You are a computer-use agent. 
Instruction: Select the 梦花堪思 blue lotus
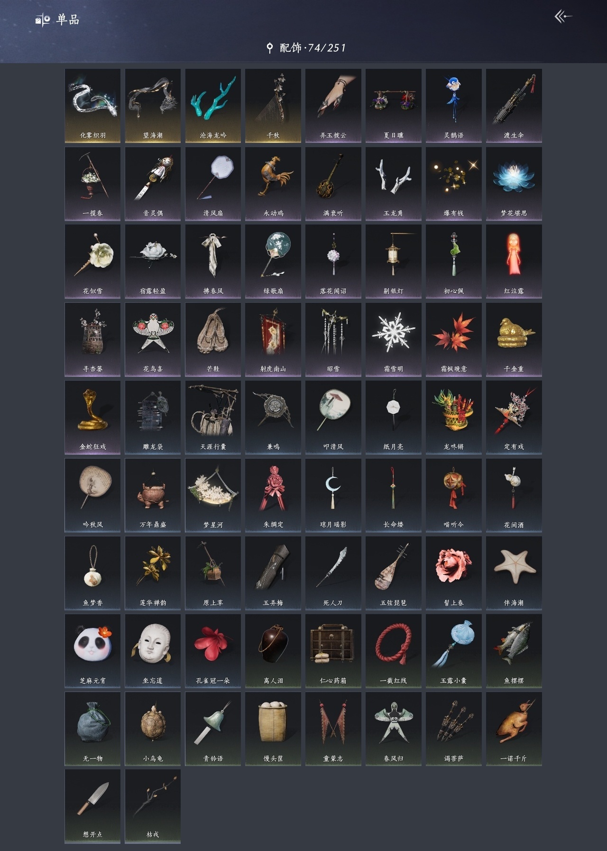[514, 184]
